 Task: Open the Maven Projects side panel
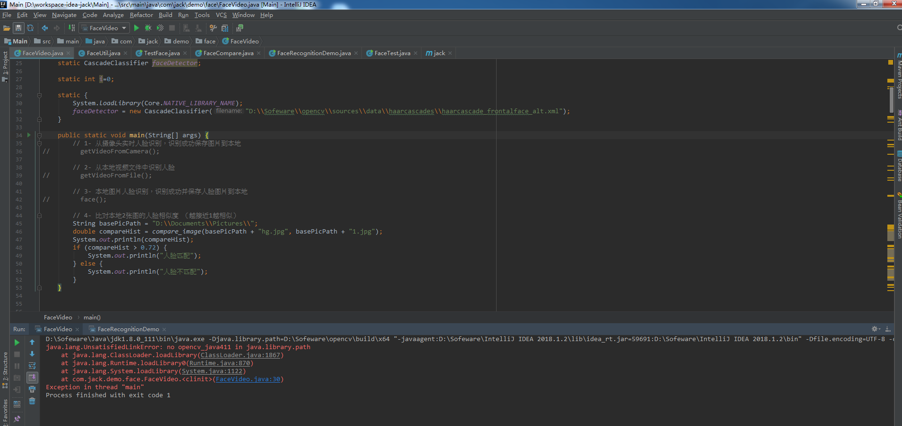(898, 76)
